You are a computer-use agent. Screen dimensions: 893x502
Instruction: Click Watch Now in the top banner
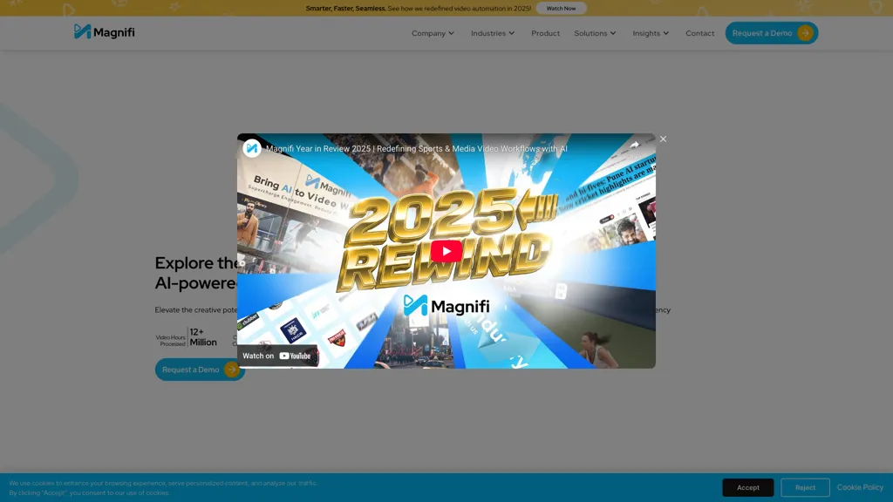click(x=561, y=8)
